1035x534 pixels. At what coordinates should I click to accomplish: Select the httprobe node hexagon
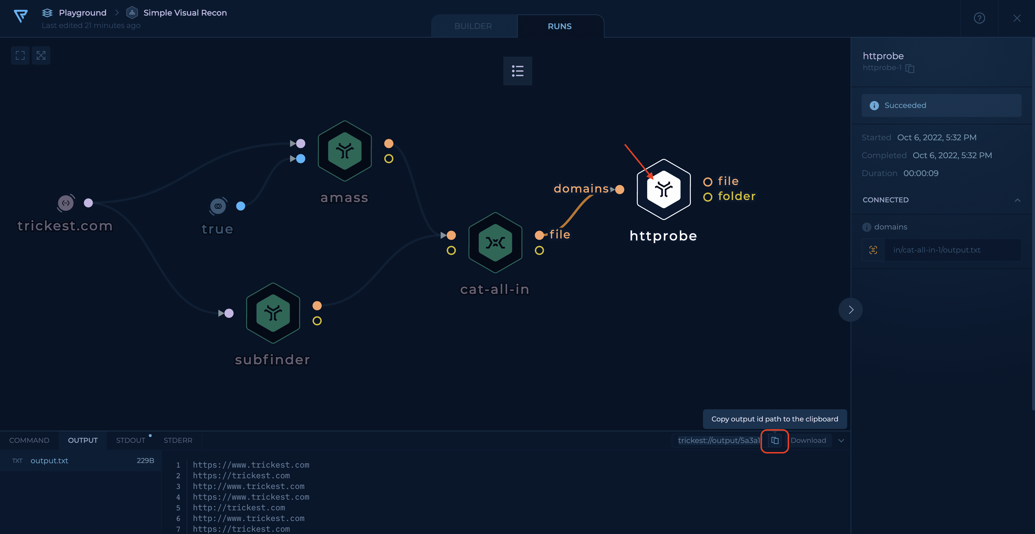coord(664,189)
